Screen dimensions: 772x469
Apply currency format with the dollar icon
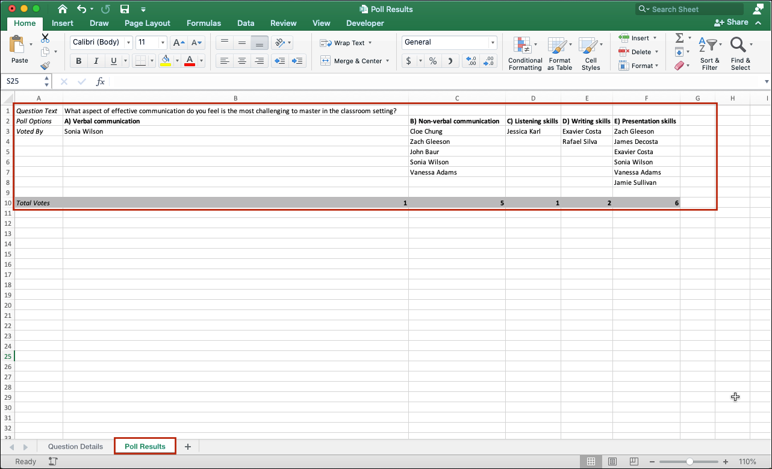409,61
